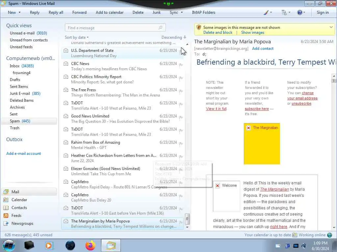Screen dimensions: 337x252
Task: Click Delete in the toolbar
Action: [138, 12]
